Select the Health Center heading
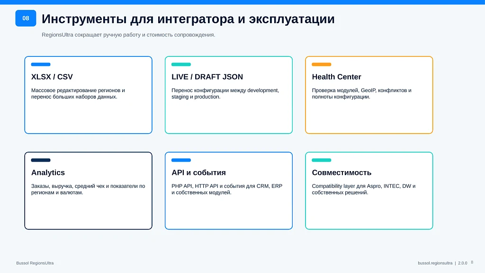The image size is (485, 273). [337, 77]
